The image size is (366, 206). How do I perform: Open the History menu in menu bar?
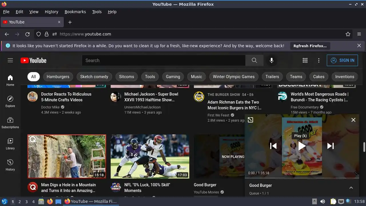pyautogui.click(x=51, y=12)
